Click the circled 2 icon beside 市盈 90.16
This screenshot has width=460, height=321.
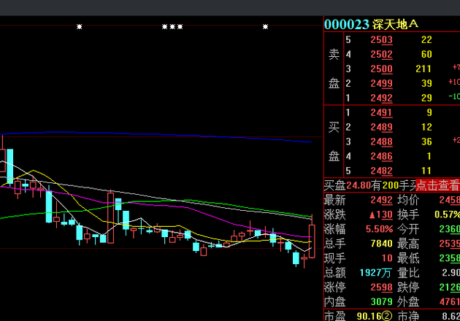pyautogui.click(x=387, y=316)
